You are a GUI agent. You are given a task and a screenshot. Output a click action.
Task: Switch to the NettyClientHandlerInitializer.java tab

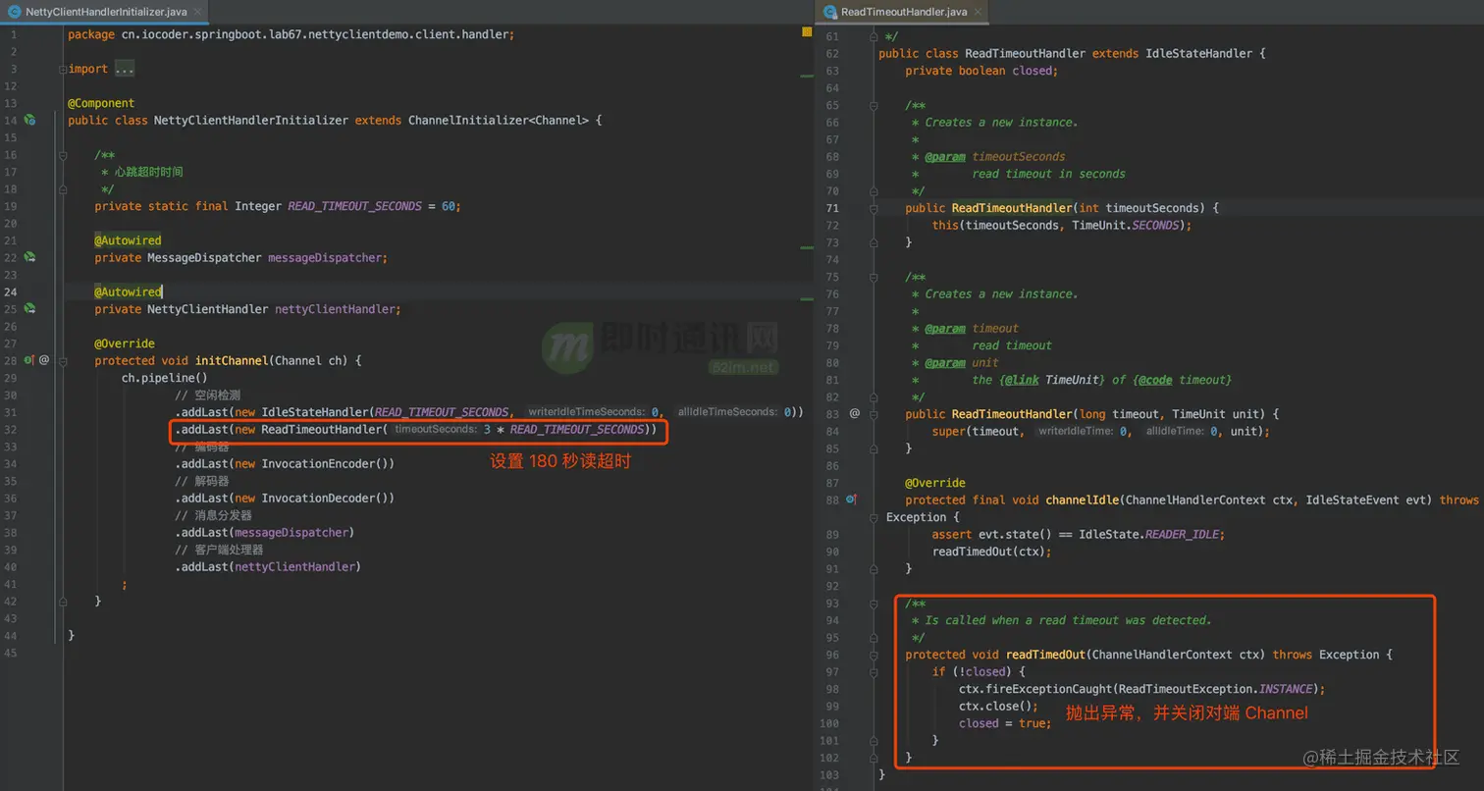[106, 12]
